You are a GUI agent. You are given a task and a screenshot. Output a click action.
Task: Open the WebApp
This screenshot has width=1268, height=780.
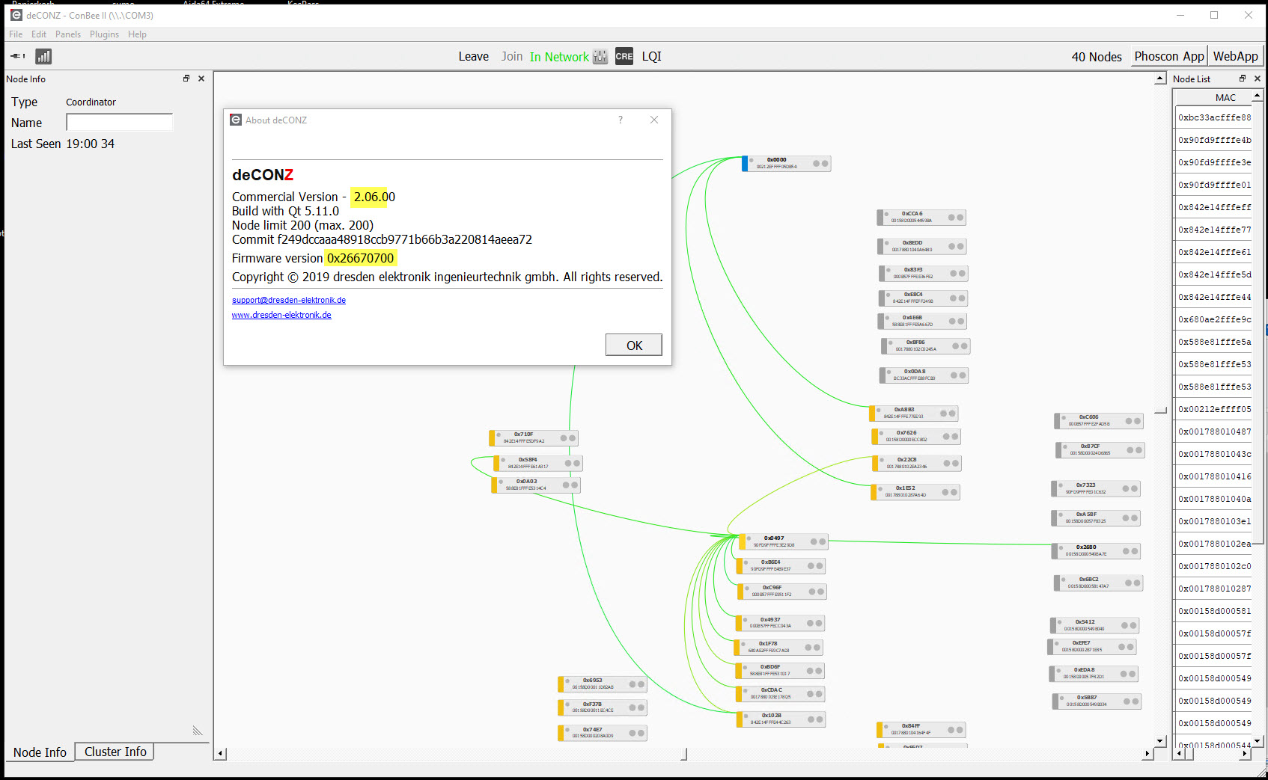pos(1235,55)
